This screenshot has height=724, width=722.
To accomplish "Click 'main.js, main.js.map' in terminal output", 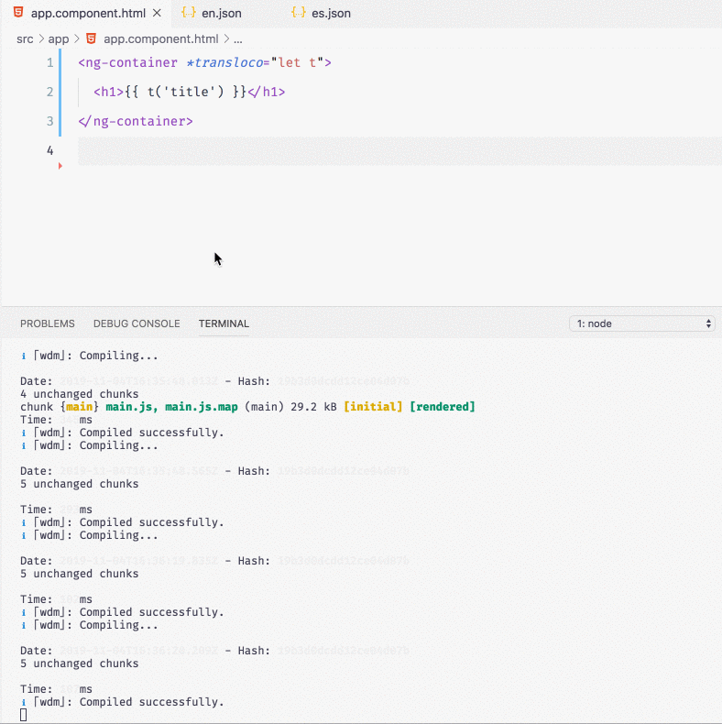I will (x=171, y=407).
